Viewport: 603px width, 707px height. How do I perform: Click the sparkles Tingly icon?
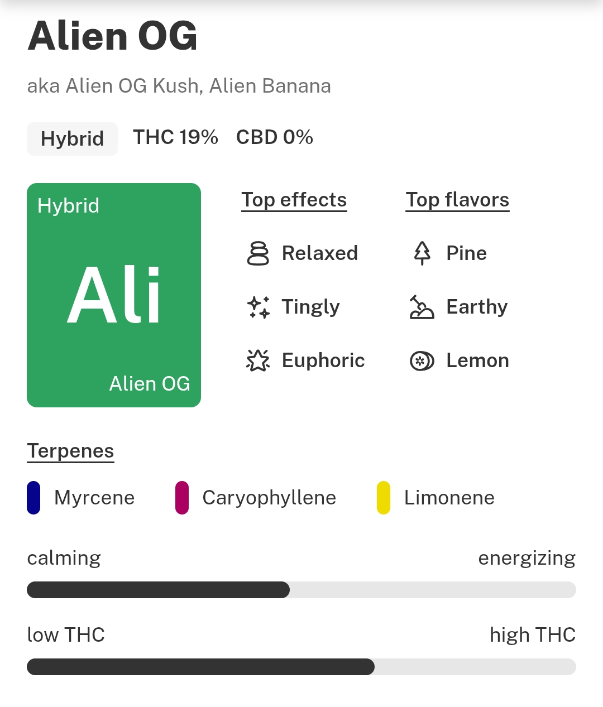pos(258,307)
